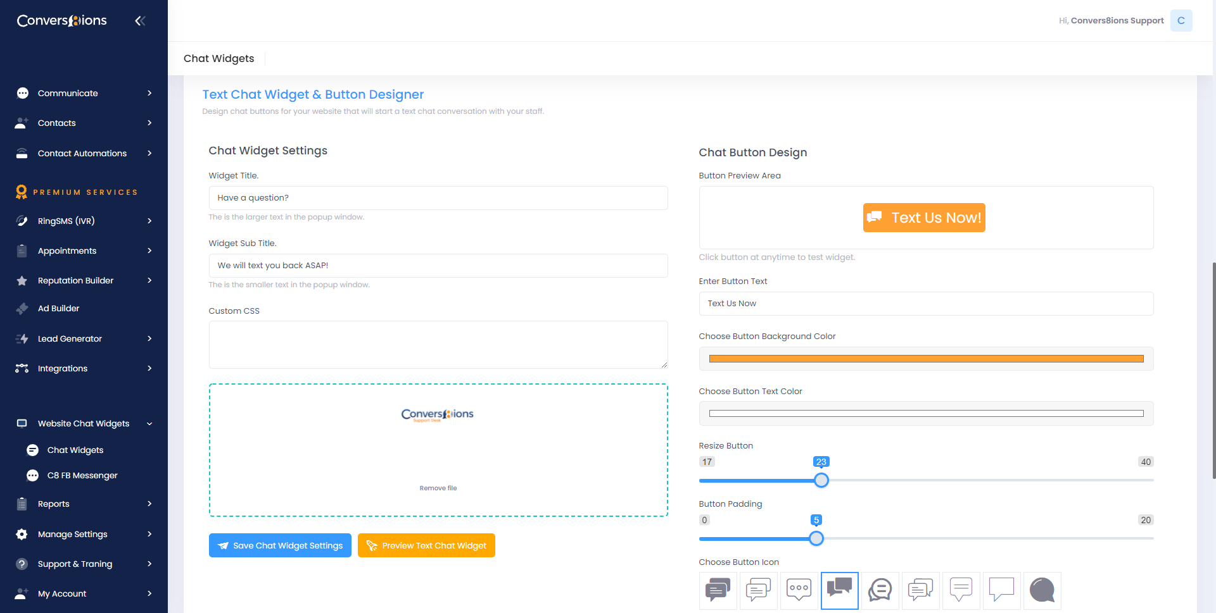This screenshot has height=613, width=1216.
Task: Click into the Widget Sub Title field
Action: [x=438, y=266]
